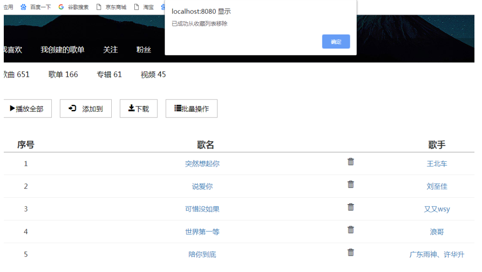
Task: Click the 谷歌搜索 bookmark
Action: tap(74, 7)
